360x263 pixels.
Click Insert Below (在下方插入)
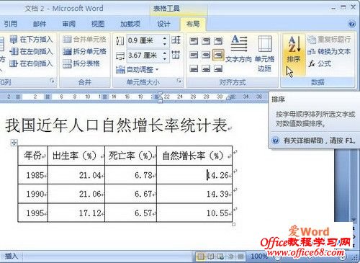31,39
